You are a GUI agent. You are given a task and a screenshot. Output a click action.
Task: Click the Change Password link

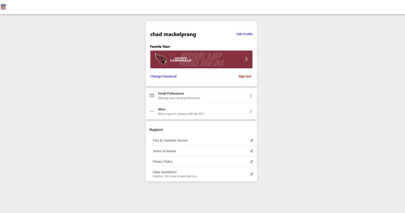(163, 76)
